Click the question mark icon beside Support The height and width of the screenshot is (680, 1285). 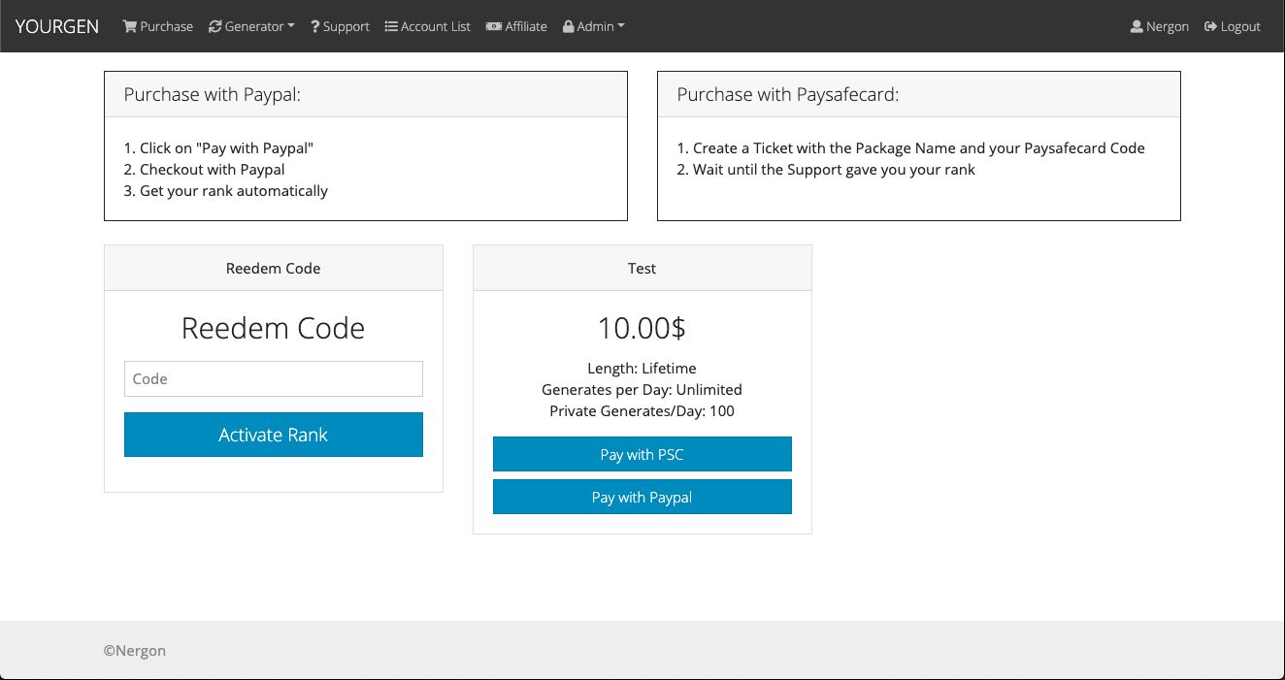[314, 26]
